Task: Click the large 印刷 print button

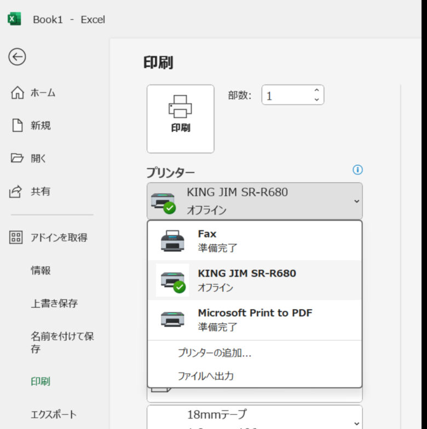Action: [x=181, y=119]
